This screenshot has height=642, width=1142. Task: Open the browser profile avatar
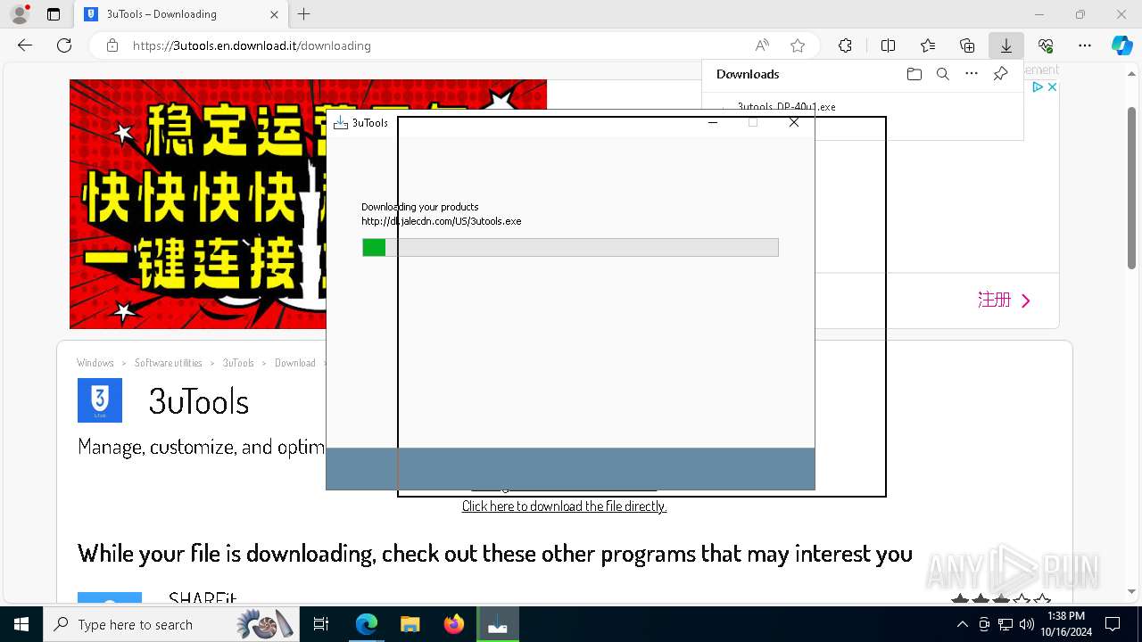(x=20, y=14)
